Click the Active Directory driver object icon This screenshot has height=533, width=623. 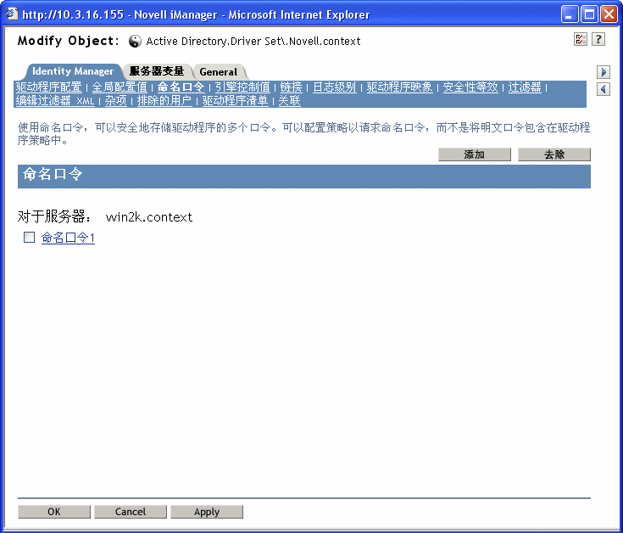136,41
